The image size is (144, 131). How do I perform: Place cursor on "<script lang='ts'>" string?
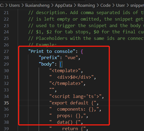75,96
